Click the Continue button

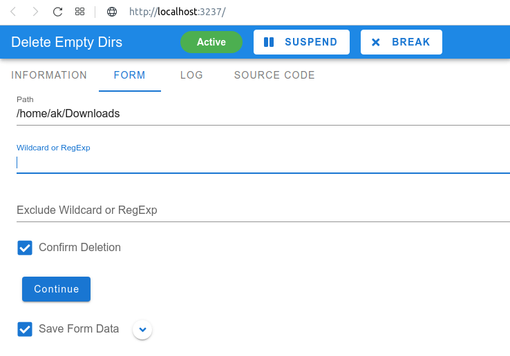pyautogui.click(x=56, y=289)
